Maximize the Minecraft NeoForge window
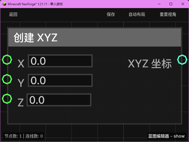Image resolution: width=189 pixels, height=142 pixels. pyautogui.click(x=171, y=4)
